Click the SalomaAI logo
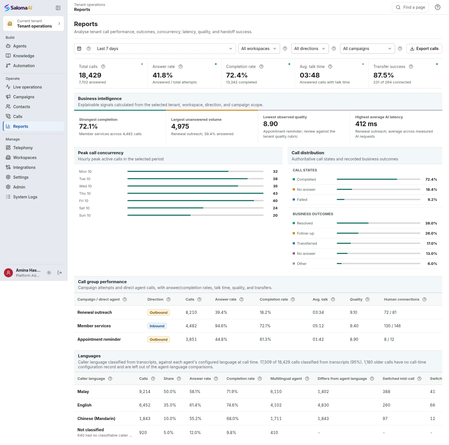Screen dimensions: 449x445 pyautogui.click(x=19, y=8)
